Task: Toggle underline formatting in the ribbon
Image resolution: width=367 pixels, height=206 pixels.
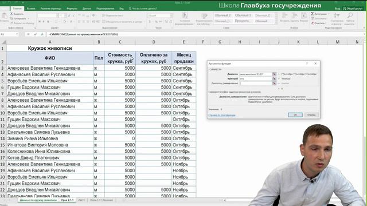Action: (48, 22)
